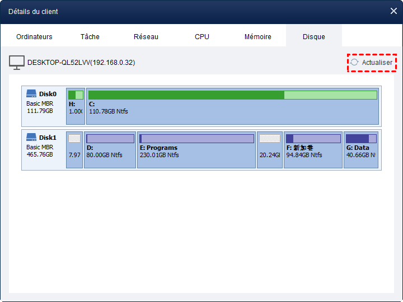403x302 pixels.
Task: Select the 7.97 unallocated block on Disk1
Action: [x=74, y=150]
